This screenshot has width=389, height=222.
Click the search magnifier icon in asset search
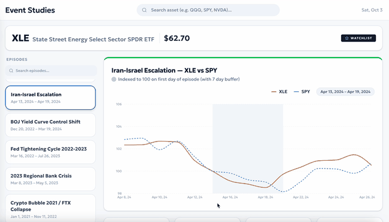(144, 10)
